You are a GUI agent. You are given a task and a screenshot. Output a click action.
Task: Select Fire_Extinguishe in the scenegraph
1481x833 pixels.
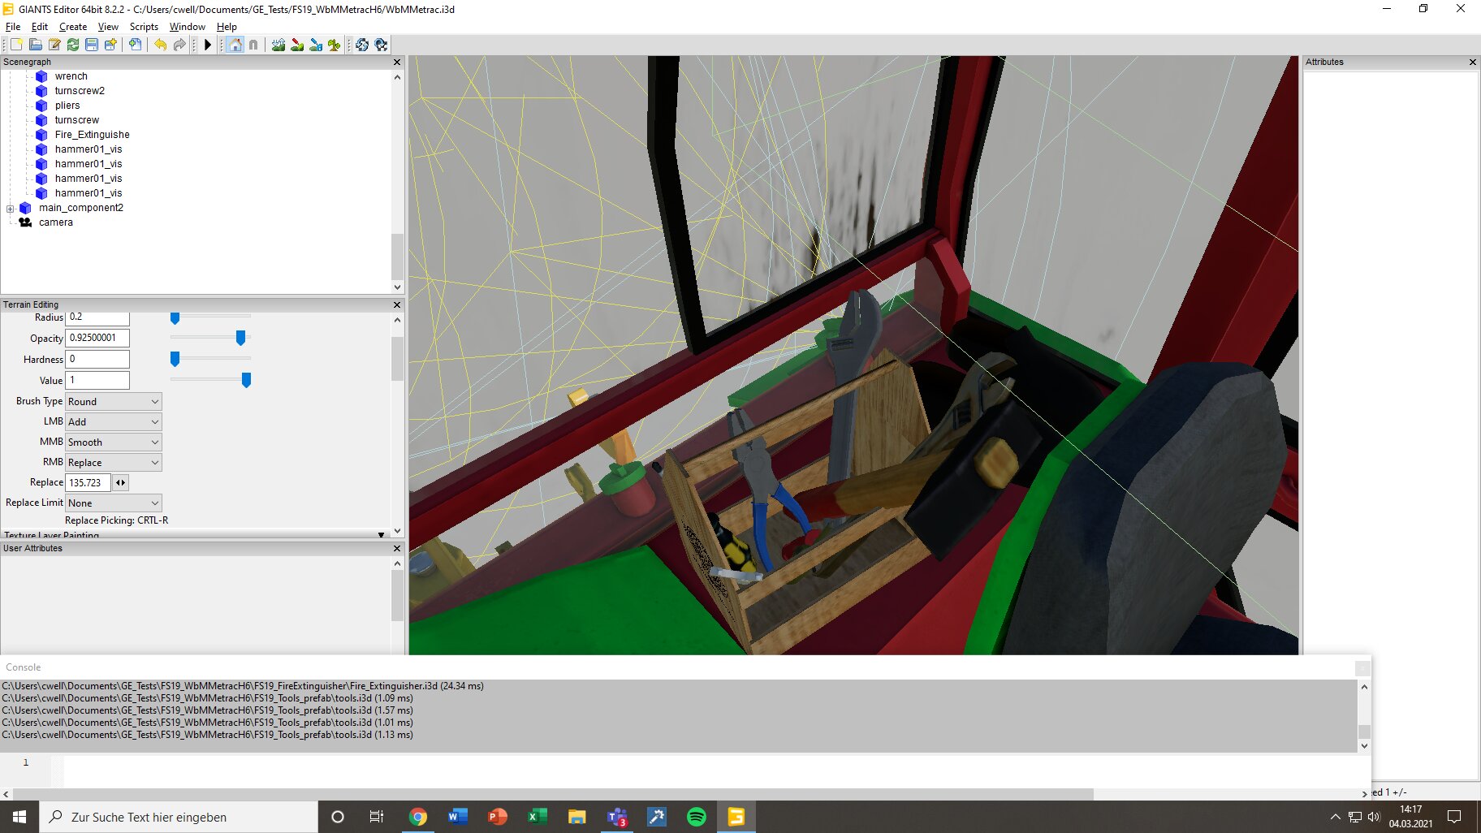coord(92,135)
